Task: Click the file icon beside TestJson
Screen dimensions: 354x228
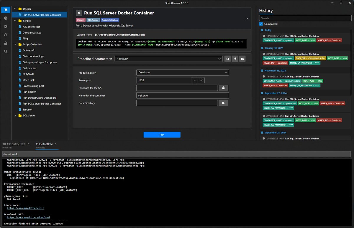Action: pos(20,110)
